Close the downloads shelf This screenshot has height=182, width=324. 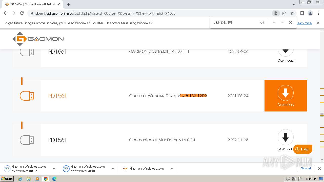[x=319, y=169]
